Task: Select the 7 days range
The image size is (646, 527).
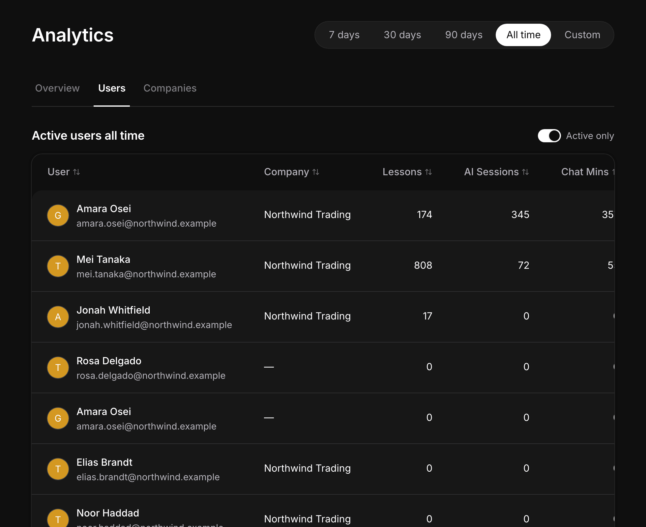Action: pos(344,35)
